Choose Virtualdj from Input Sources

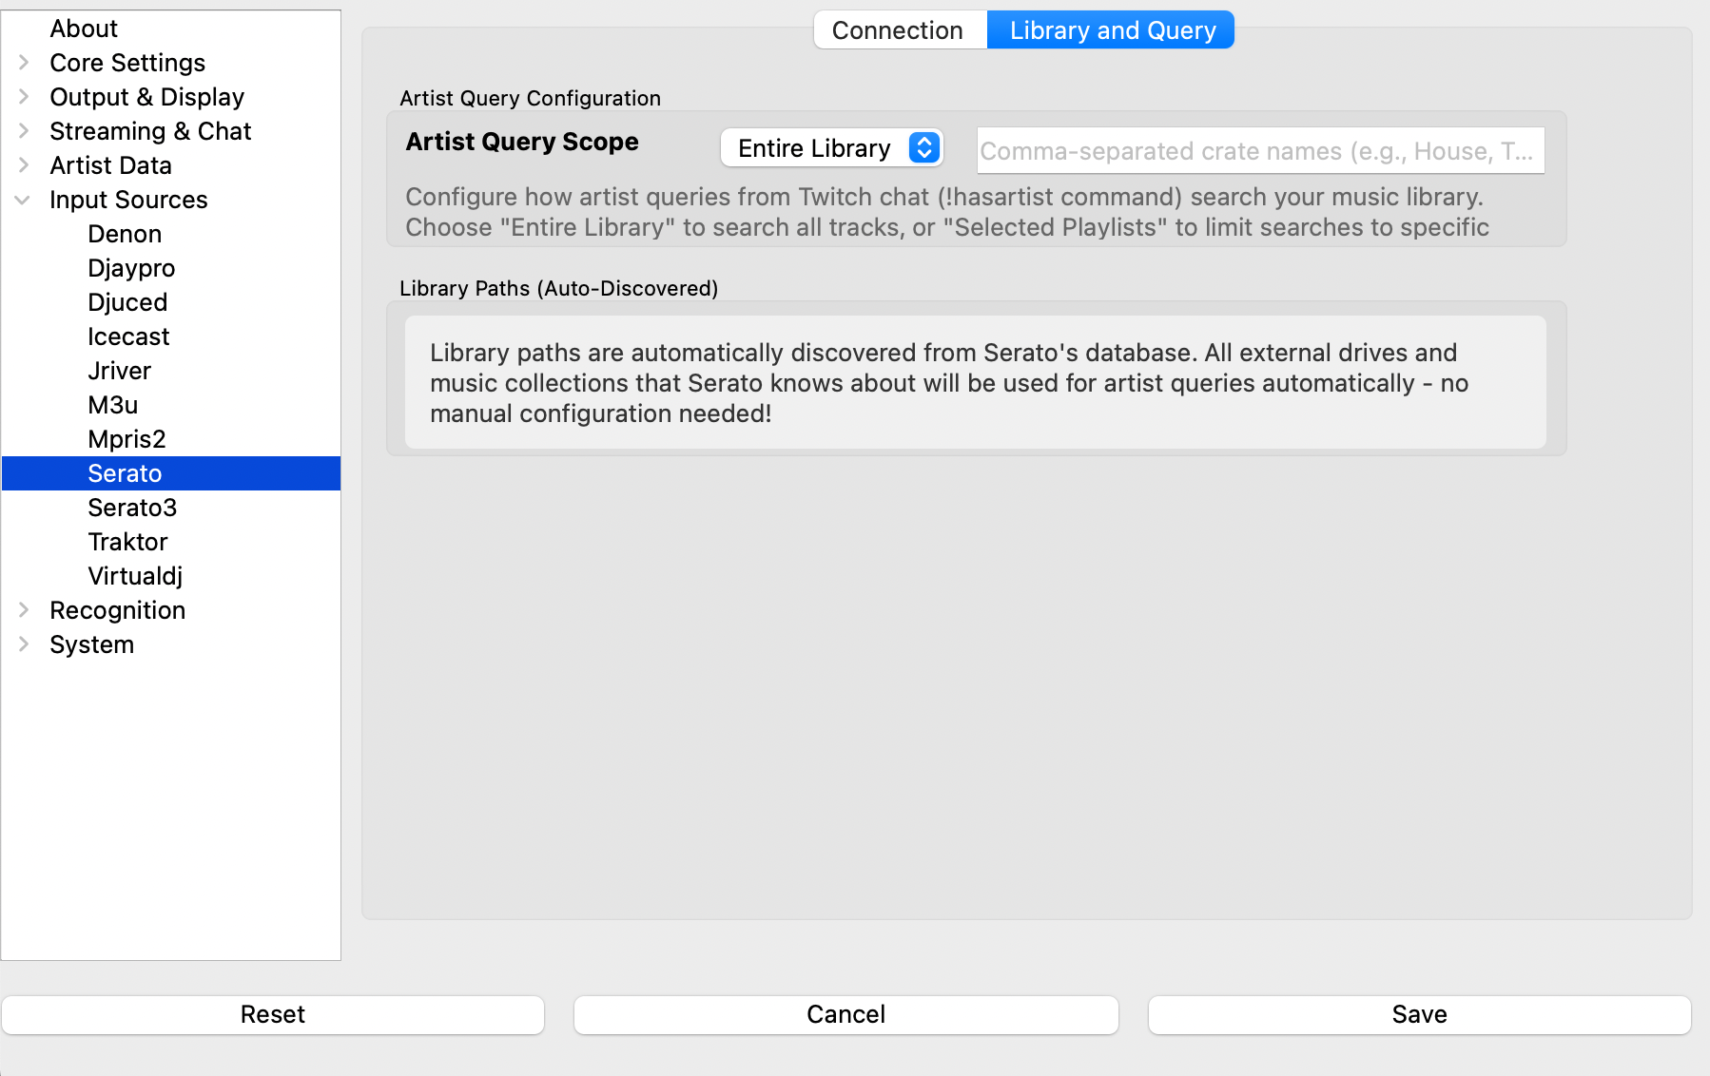[135, 576]
